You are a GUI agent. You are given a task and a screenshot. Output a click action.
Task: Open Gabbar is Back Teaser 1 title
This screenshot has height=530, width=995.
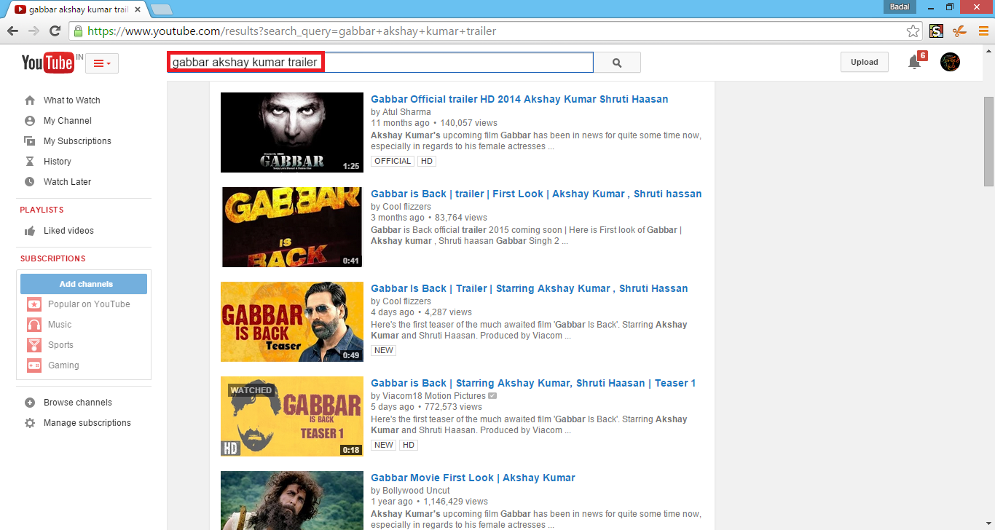533,383
